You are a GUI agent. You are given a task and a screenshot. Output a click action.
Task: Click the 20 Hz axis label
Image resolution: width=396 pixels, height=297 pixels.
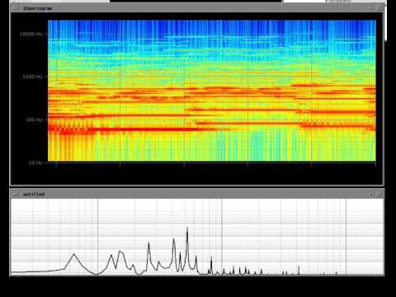pyautogui.click(x=35, y=163)
